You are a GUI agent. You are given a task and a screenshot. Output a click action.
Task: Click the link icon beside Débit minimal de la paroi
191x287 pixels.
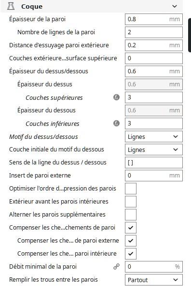pos(116,266)
